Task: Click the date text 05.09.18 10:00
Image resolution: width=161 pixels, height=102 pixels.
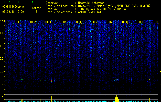Action: pos(13,12)
